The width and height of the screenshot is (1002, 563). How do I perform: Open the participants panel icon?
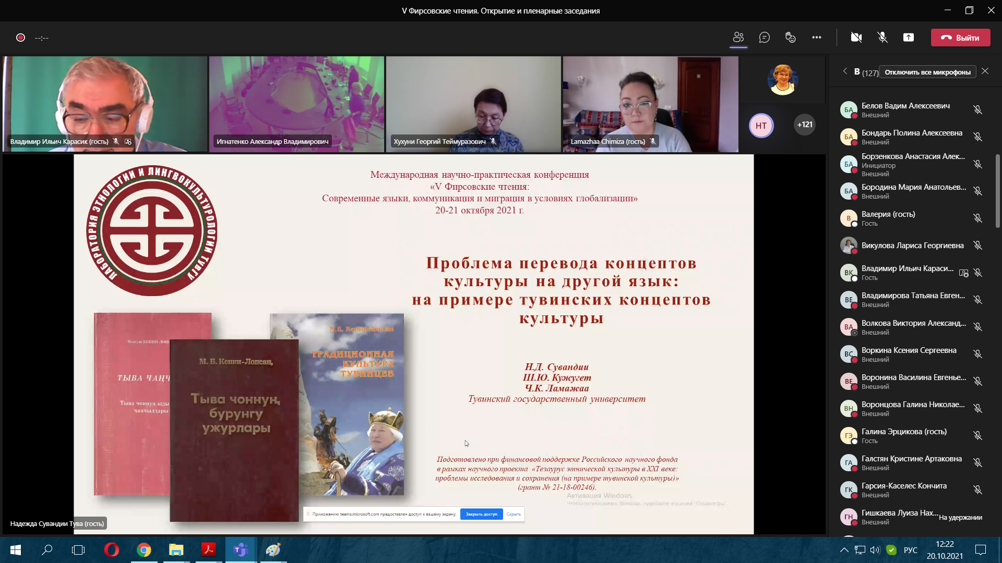pos(738,38)
